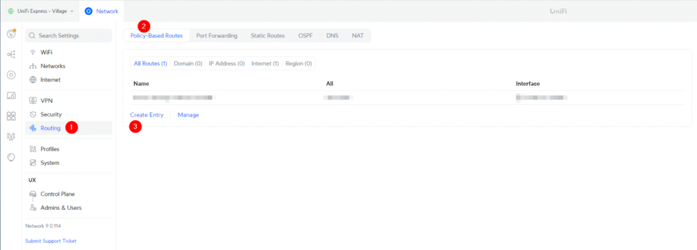Screen dimensions: 697x250
Task: Click the UX section heading
Action: (32, 180)
